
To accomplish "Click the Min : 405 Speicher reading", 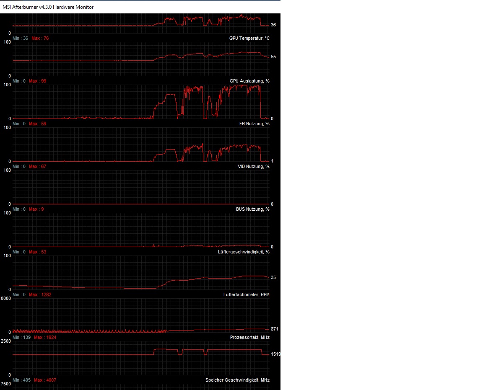I will pyautogui.click(x=21, y=380).
